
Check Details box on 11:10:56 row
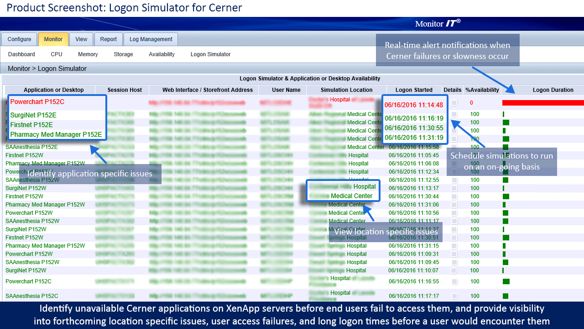click(x=454, y=213)
